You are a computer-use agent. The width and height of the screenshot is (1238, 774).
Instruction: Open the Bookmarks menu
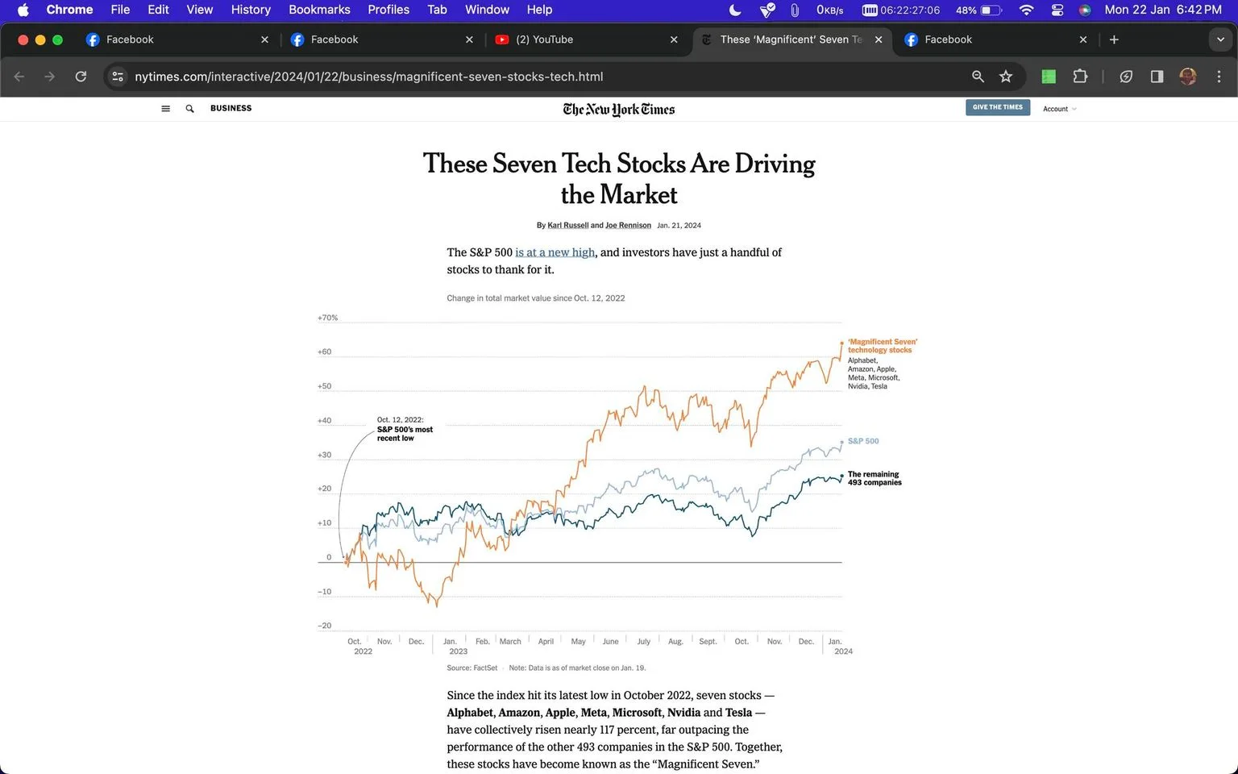(x=319, y=10)
